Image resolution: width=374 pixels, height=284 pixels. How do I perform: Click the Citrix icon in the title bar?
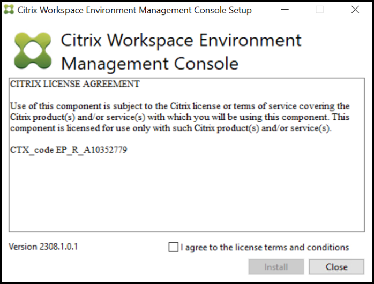[x=9, y=10]
